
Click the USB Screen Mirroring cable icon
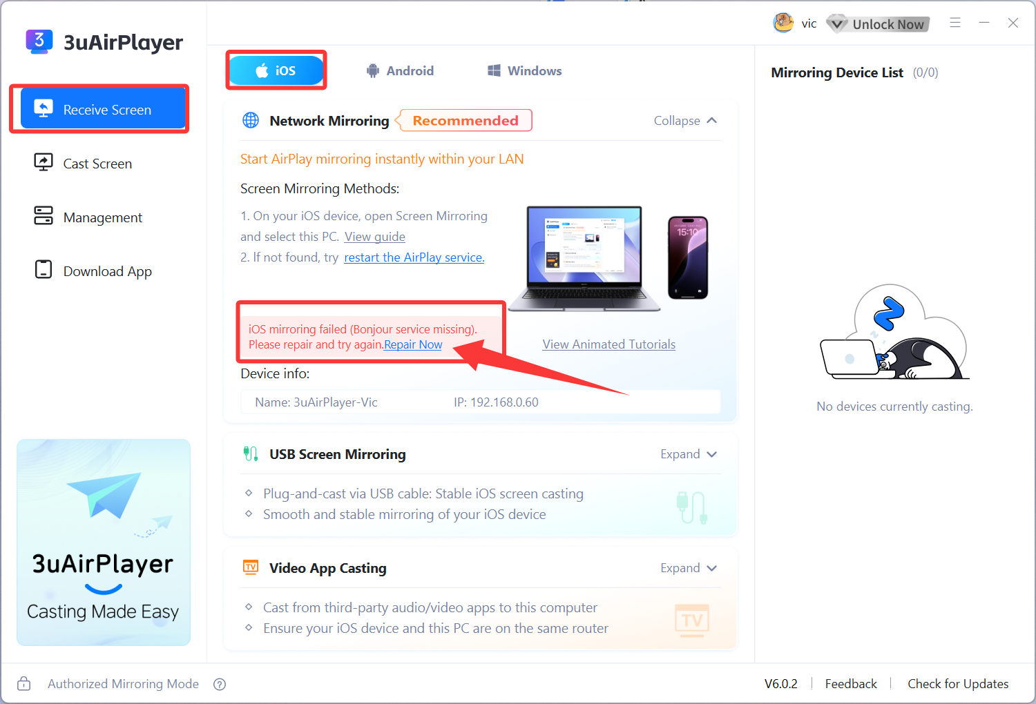coord(250,453)
